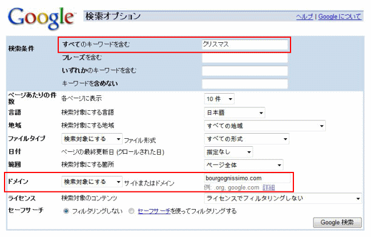
Task: Expand the ライセンスでフィルタリングしない dropdown
Action: tap(283, 198)
